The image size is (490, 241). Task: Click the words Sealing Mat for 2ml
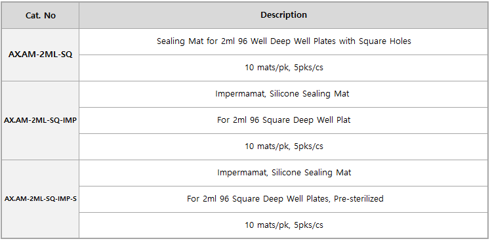(194, 41)
